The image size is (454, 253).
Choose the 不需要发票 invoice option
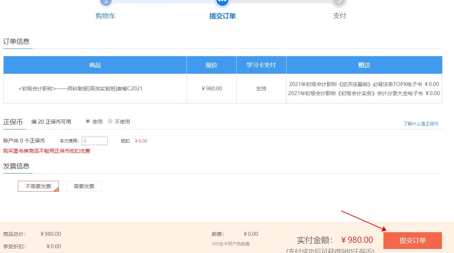(38, 186)
